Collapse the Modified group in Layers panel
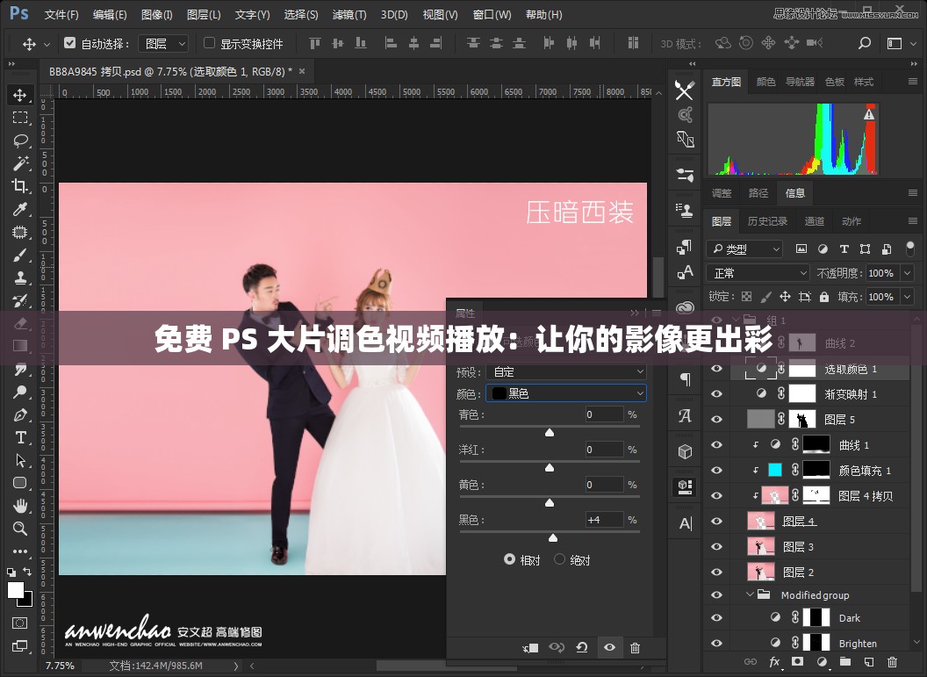Screen dimensions: 927x677 [751, 594]
